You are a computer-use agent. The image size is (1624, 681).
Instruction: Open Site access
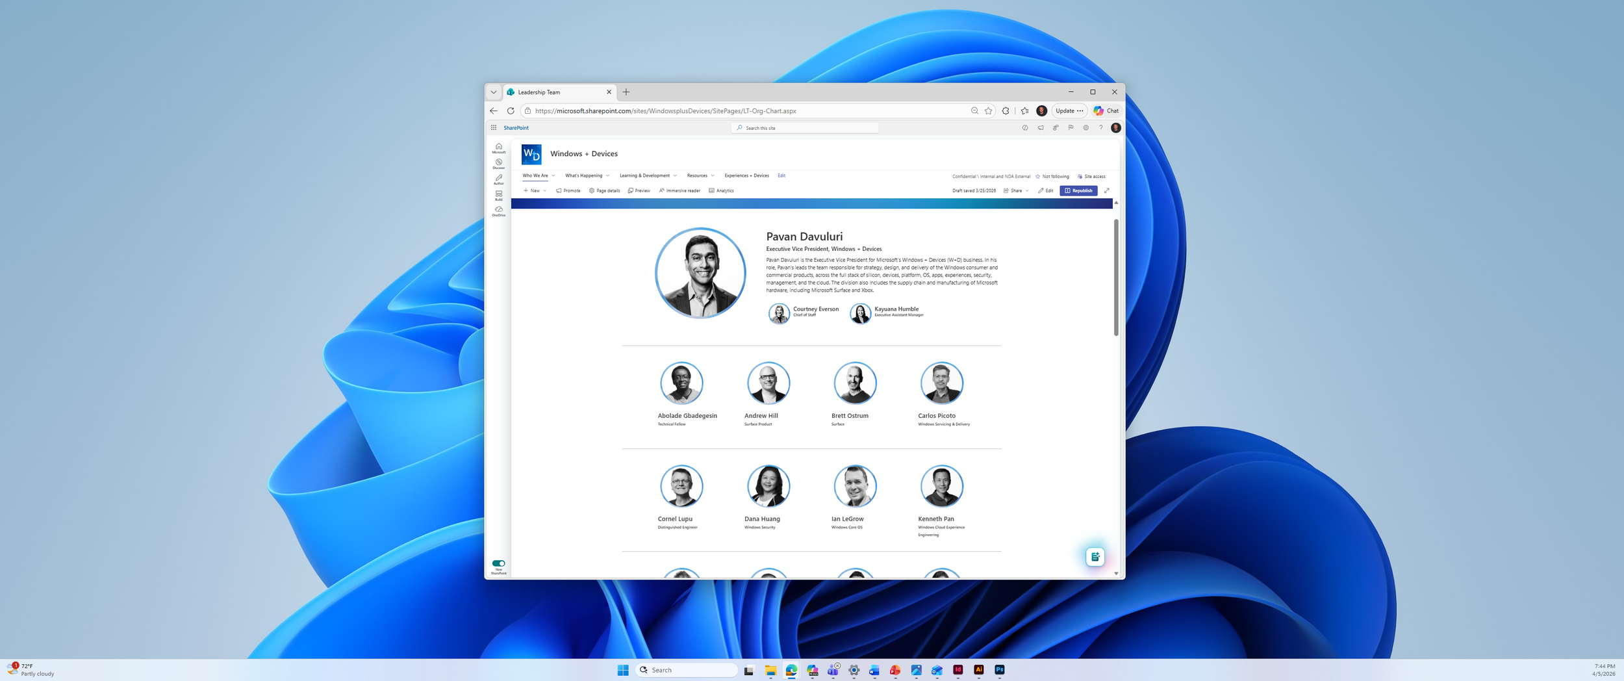tap(1091, 177)
